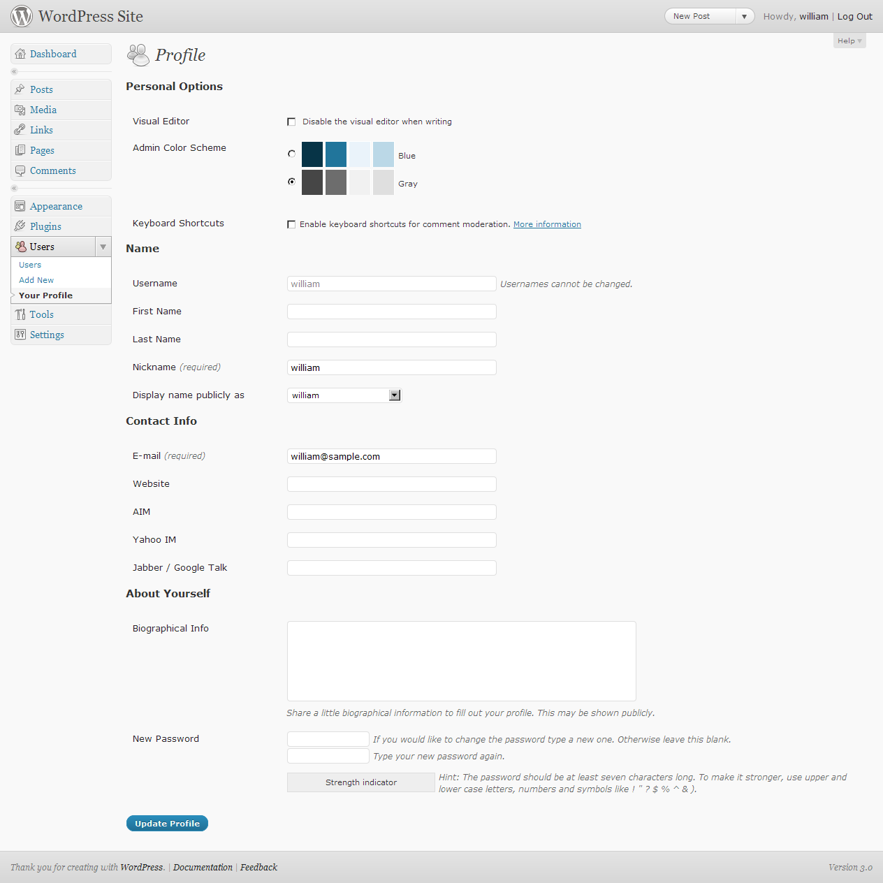Open the Appearance menu
This screenshot has height=883, width=883.
pyautogui.click(x=61, y=206)
